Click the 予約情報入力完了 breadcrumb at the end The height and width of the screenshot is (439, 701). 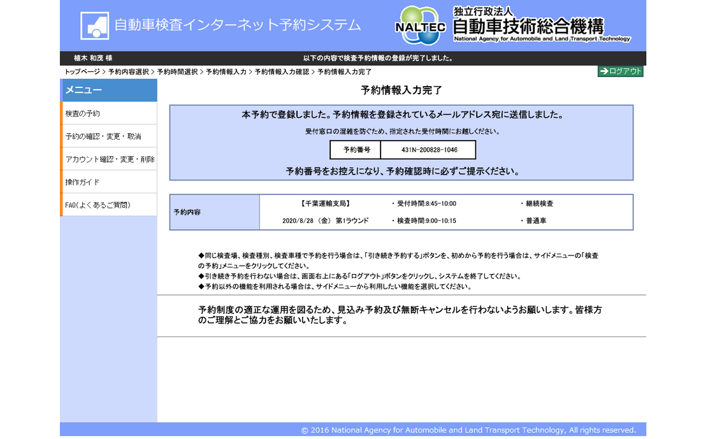(x=344, y=72)
